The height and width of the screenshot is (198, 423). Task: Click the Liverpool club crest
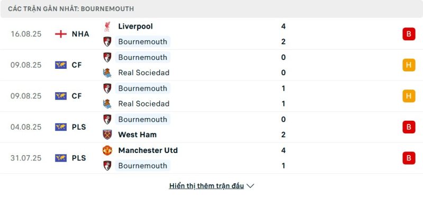107,26
